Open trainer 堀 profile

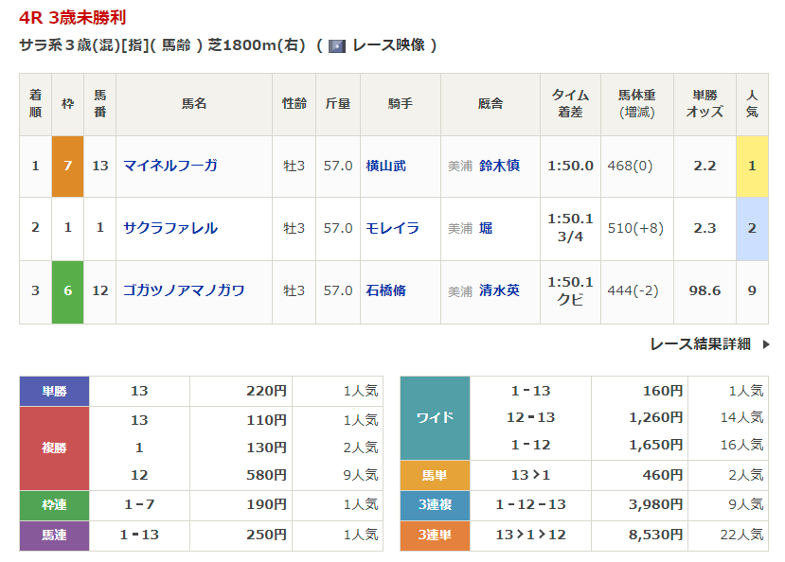(486, 228)
